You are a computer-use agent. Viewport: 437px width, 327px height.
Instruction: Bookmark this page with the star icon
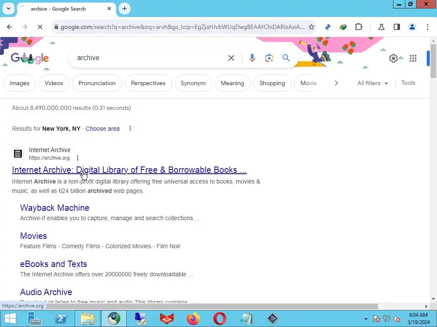[x=311, y=27]
